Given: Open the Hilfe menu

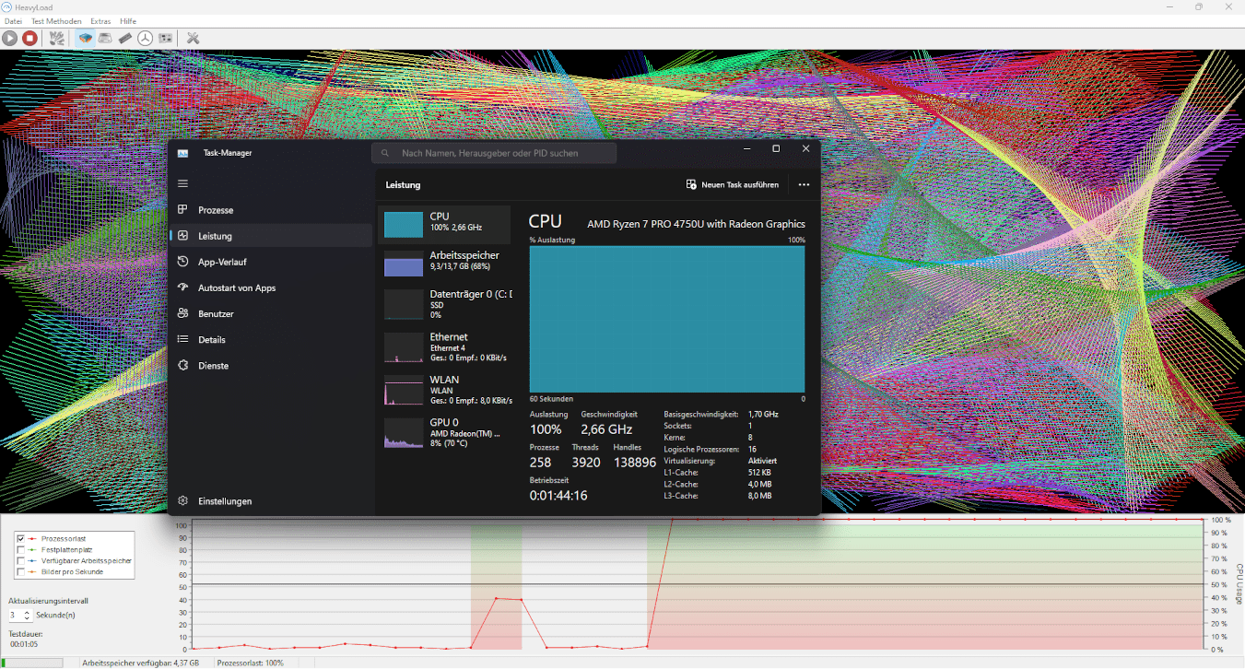Looking at the screenshot, I should [x=128, y=20].
